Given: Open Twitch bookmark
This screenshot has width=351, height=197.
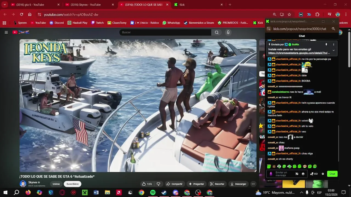Looking at the screenshot, I should (x=97, y=23).
